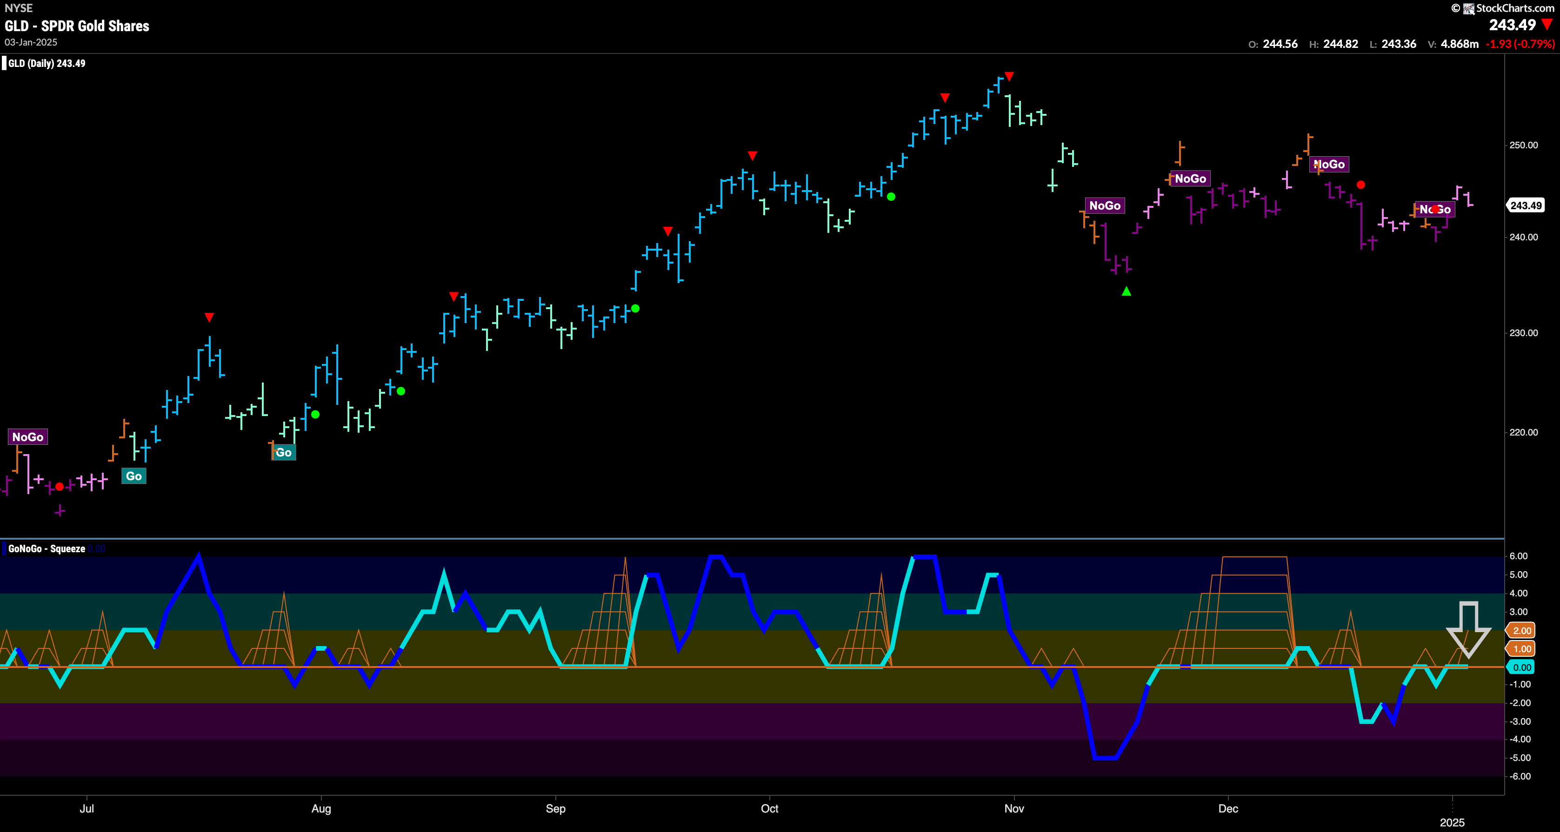Click the NoGo flag in mid-December

pyautogui.click(x=1329, y=164)
